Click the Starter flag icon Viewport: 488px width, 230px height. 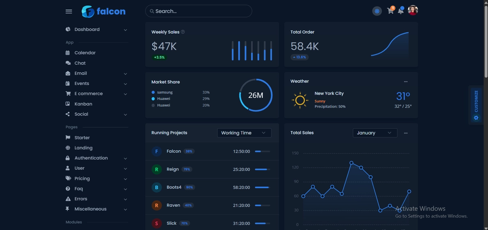pyautogui.click(x=68, y=138)
